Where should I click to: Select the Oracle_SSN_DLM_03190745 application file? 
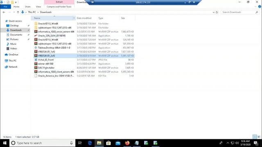coord(84,36)
